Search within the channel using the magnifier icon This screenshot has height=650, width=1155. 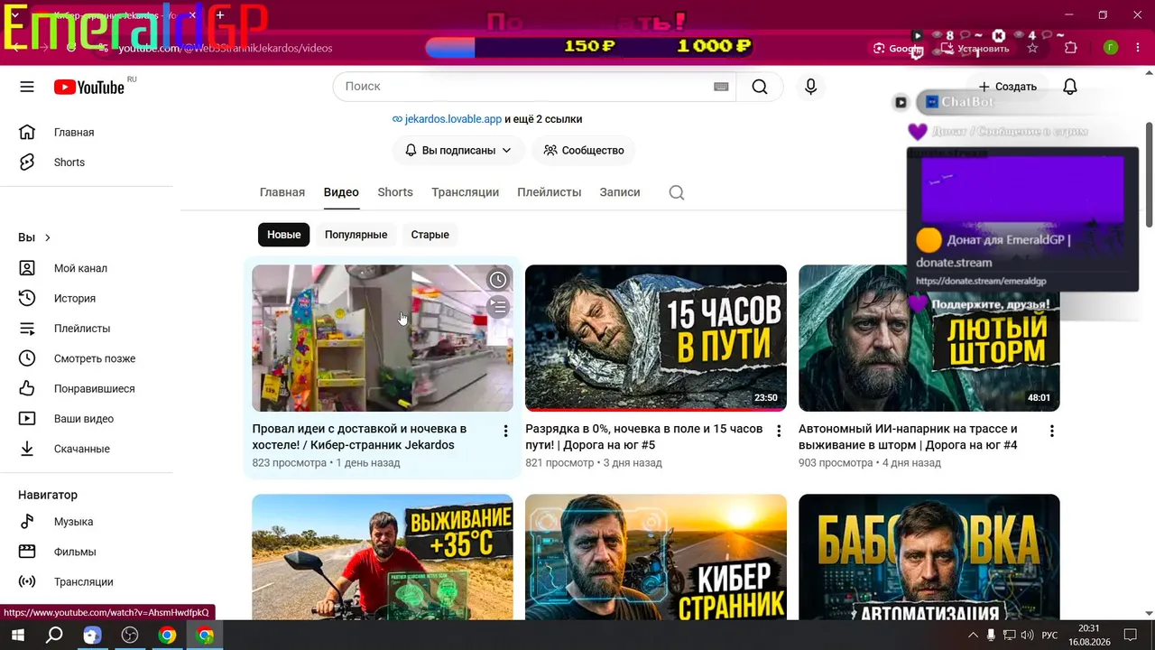click(677, 192)
